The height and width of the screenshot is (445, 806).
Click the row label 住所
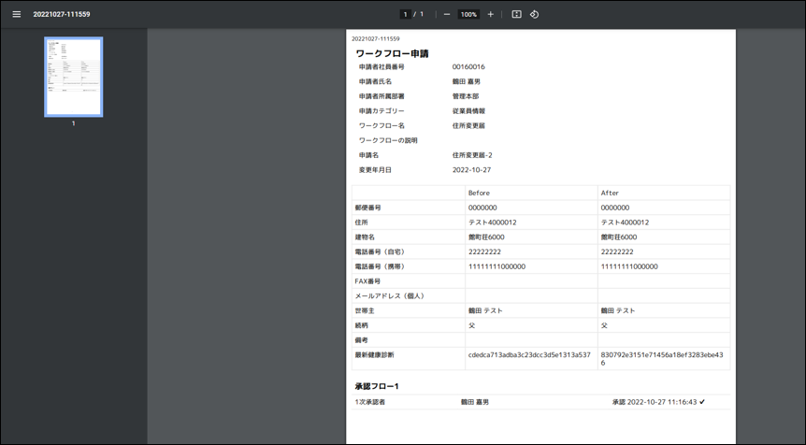point(361,222)
